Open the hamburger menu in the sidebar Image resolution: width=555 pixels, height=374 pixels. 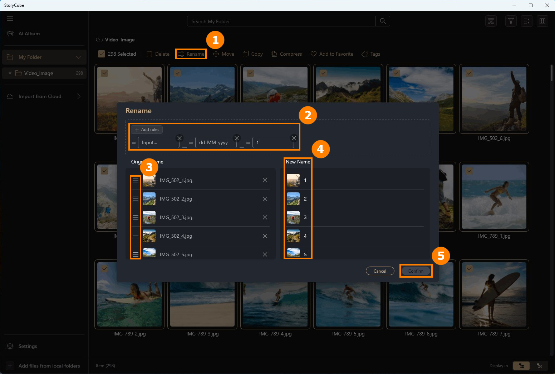[10, 19]
